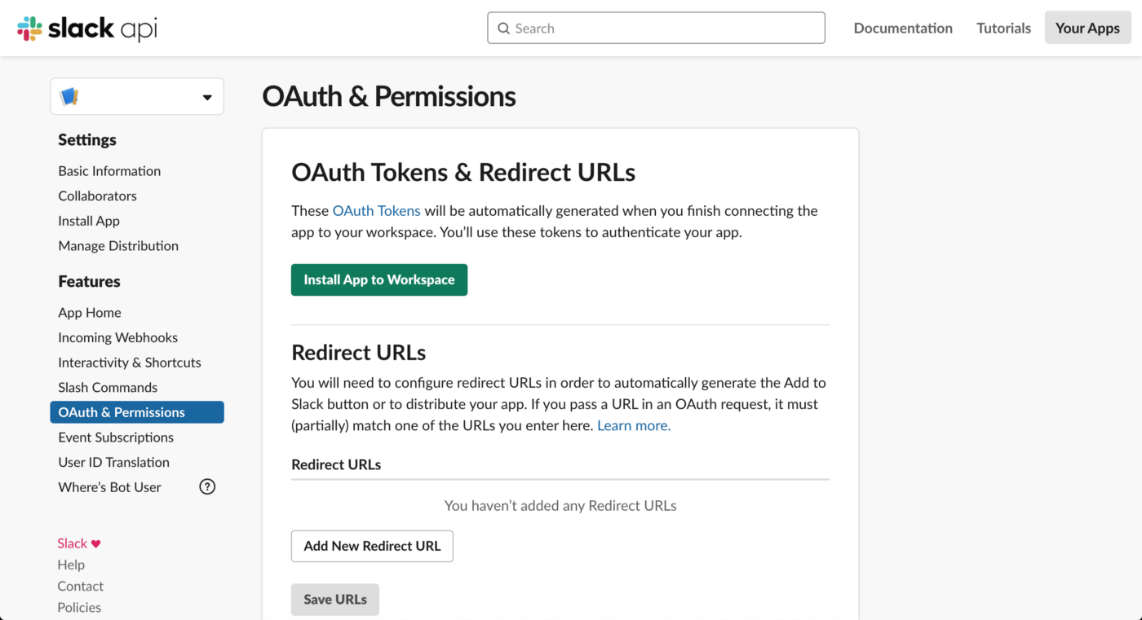Screen dimensions: 1142x620
Task: Focus the Search input field
Action: click(665, 29)
